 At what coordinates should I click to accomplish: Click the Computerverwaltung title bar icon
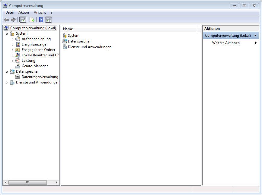(5, 5)
